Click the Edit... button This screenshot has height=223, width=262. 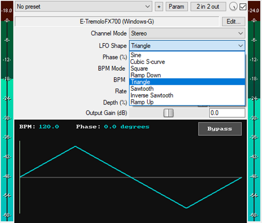pyautogui.click(x=233, y=22)
